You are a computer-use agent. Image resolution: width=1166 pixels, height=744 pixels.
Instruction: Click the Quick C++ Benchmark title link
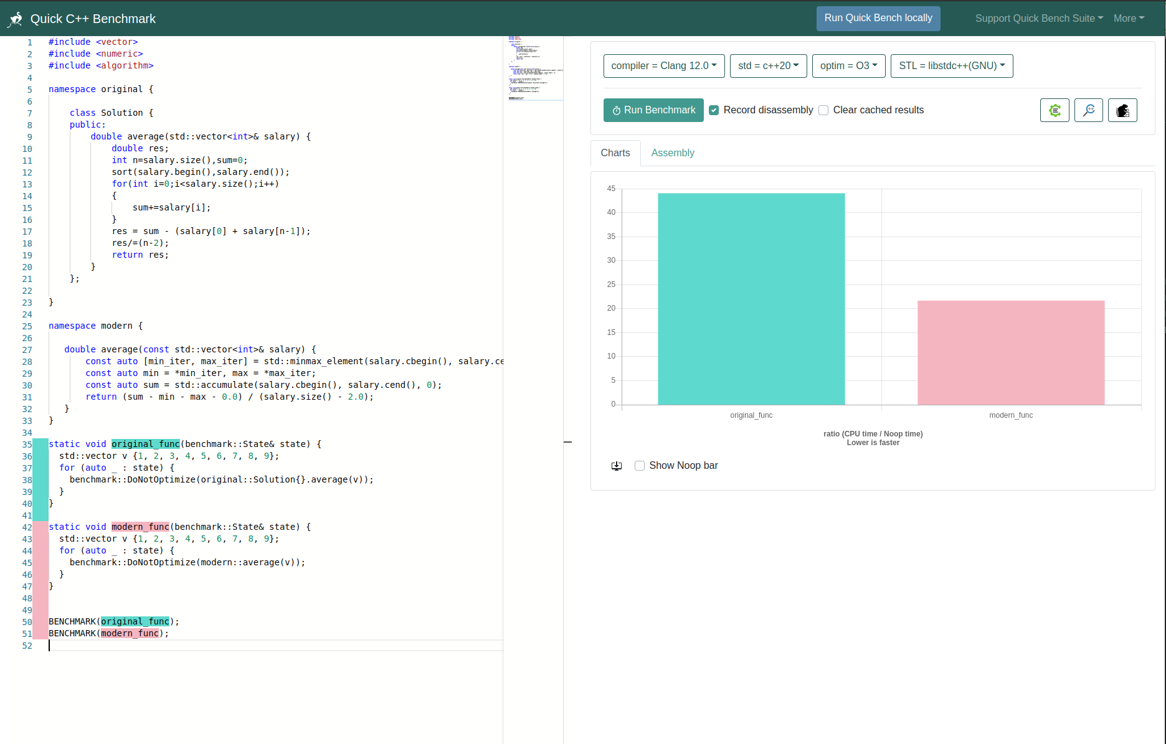93,19
